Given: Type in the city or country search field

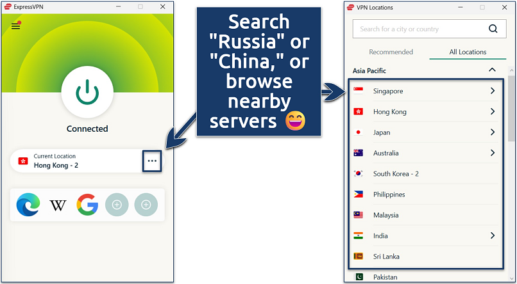Looking at the screenshot, I should pyautogui.click(x=417, y=29).
